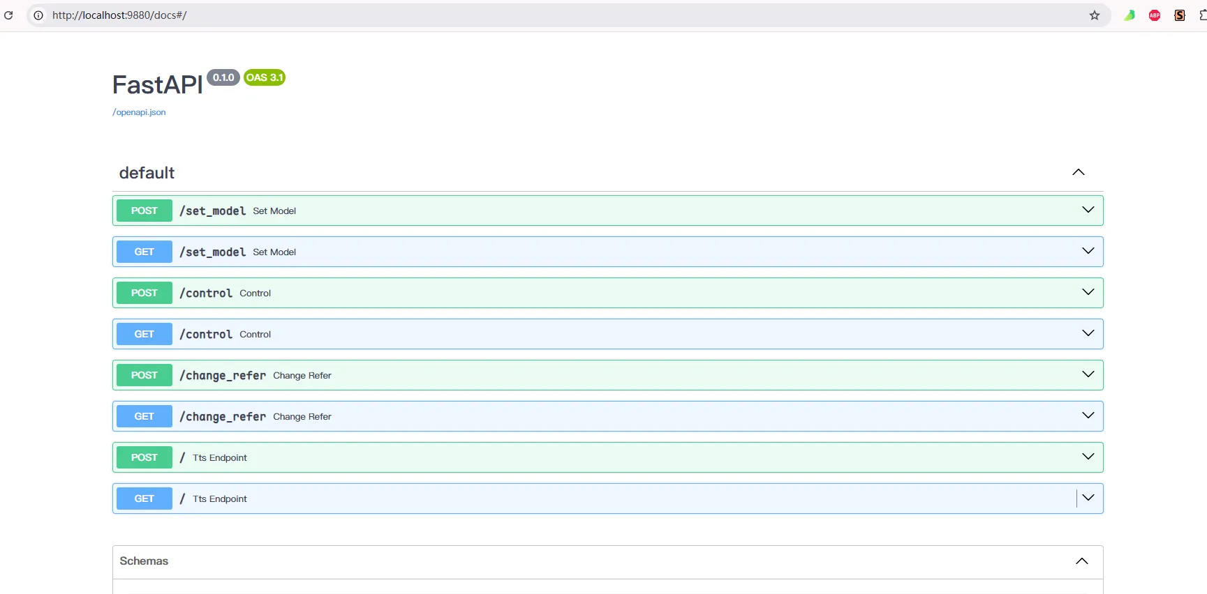This screenshot has width=1207, height=594.
Task: Click the GET badge for Tts Endpoint
Action: (x=145, y=498)
